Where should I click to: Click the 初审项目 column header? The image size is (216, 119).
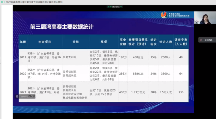click(45, 42)
